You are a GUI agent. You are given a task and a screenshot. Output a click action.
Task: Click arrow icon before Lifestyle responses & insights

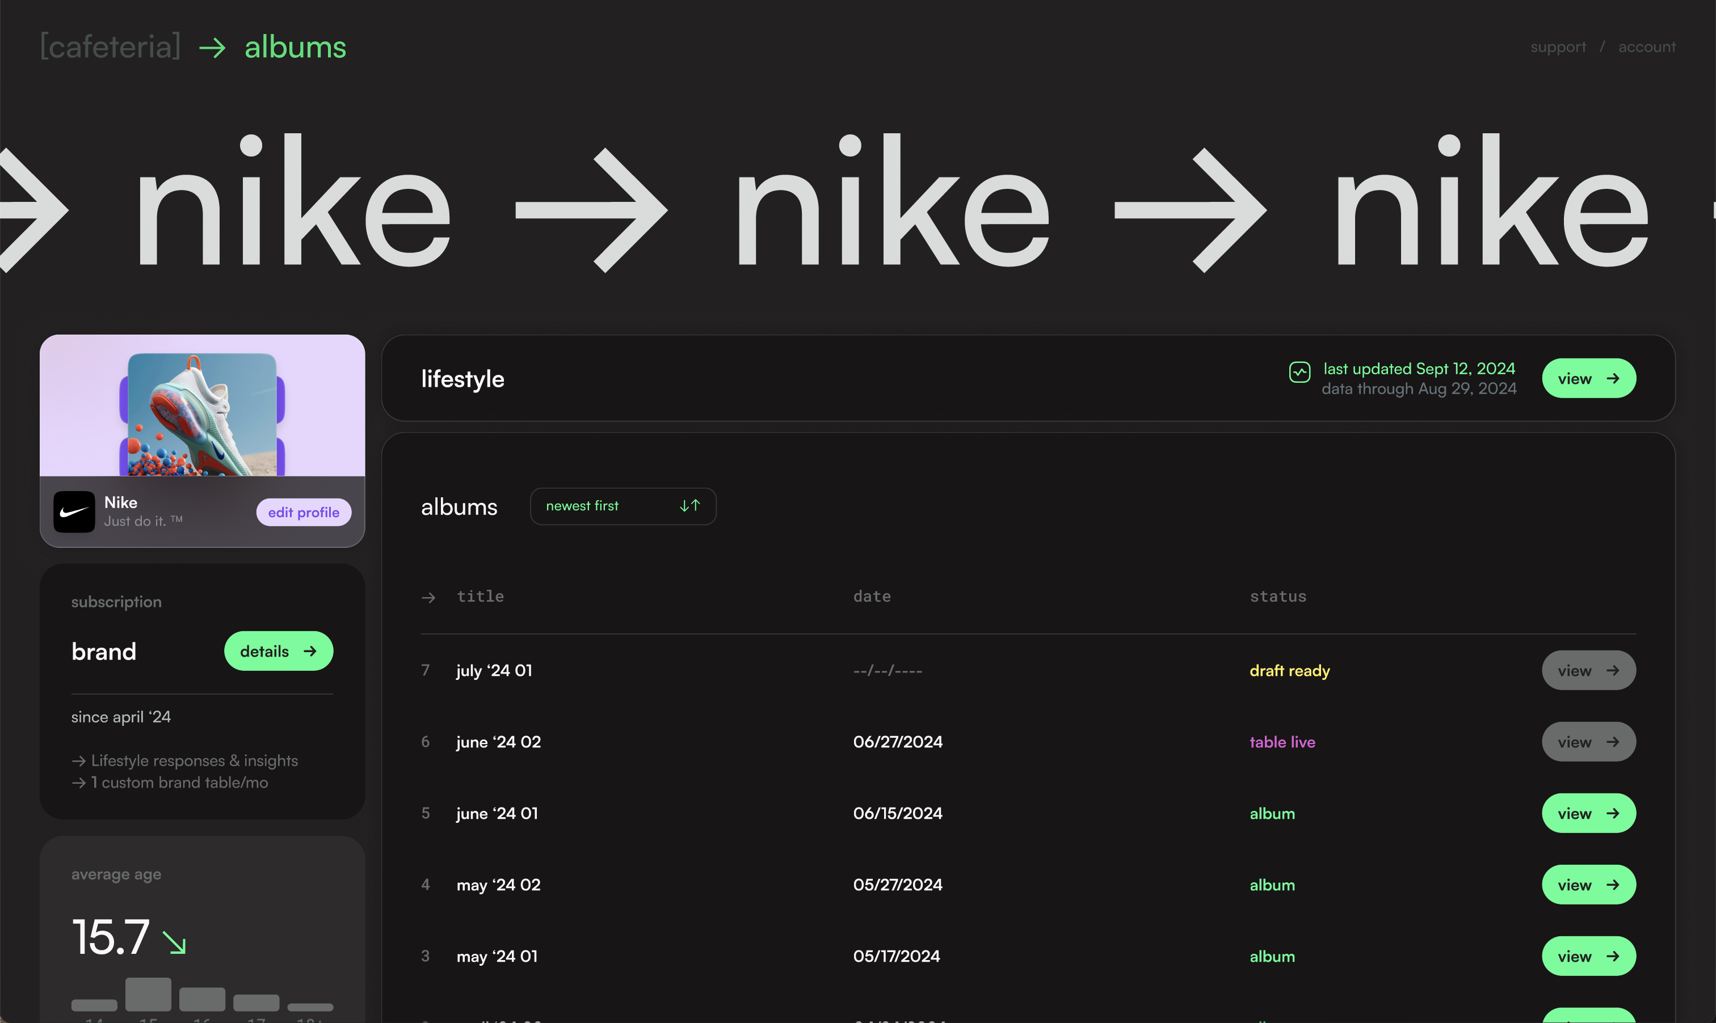79,761
